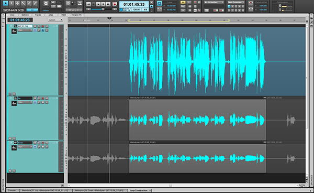The height and width of the screenshot is (193, 314).
Task: Switch to the Console tab
Action: 13,190
